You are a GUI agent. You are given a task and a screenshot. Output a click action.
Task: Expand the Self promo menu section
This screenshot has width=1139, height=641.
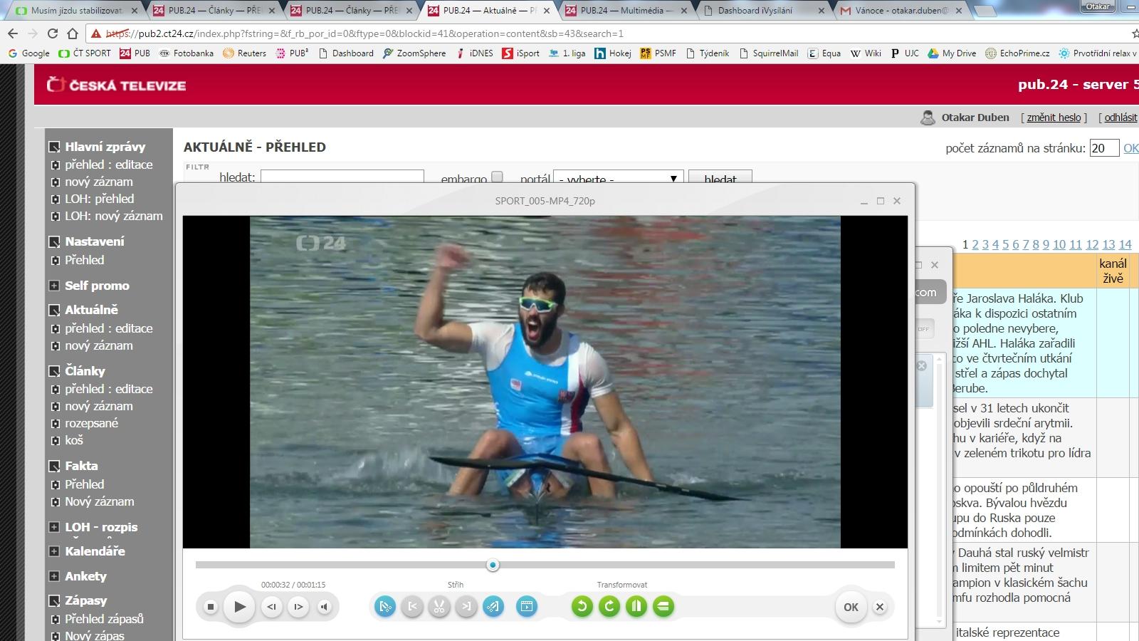(x=54, y=286)
